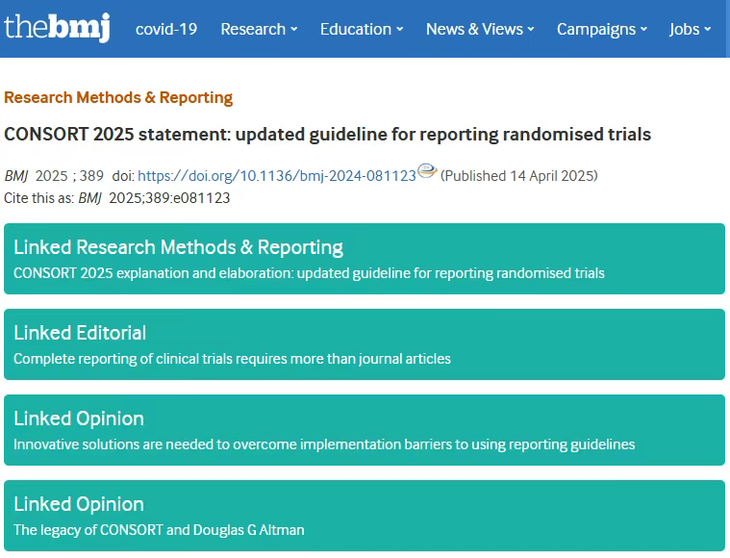Open The legacy of CONSORT and Douglas G Altman
This screenshot has height=558, width=730.
click(x=159, y=530)
